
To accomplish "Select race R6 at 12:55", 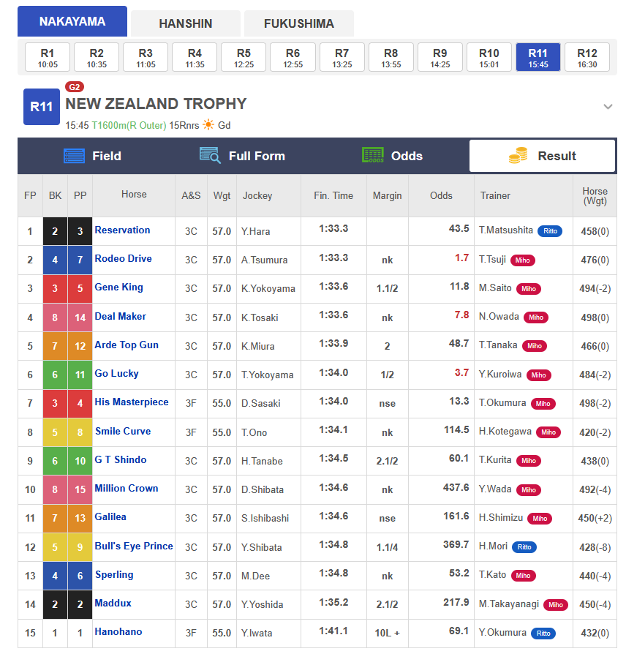I will pos(293,58).
